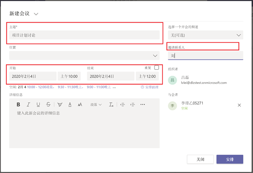The image size is (253, 173).
Task: Clear all text formatting
Action: 111,105
